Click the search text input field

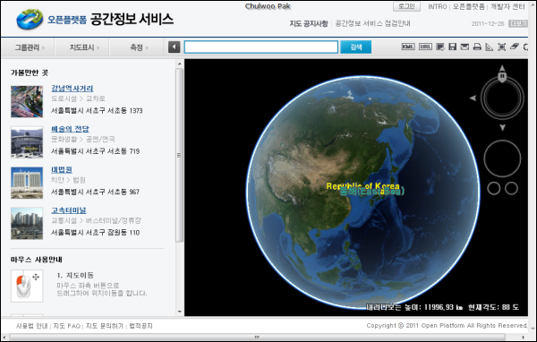click(x=261, y=47)
